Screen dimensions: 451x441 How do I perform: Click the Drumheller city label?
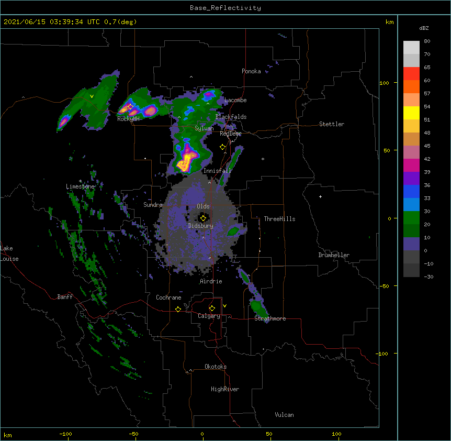(334, 255)
